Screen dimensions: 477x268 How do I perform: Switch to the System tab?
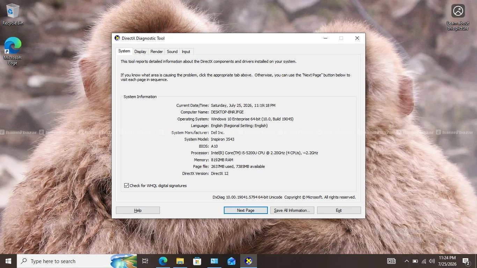pyautogui.click(x=124, y=51)
